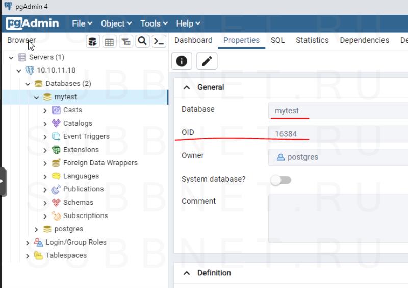Click the Comment text area

coord(338,218)
